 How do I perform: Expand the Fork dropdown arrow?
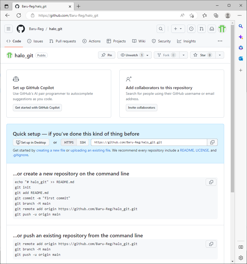184,55
